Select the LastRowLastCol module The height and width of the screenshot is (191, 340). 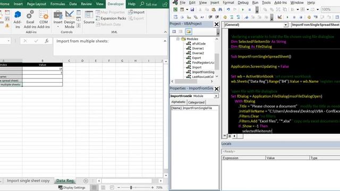pos(203,77)
